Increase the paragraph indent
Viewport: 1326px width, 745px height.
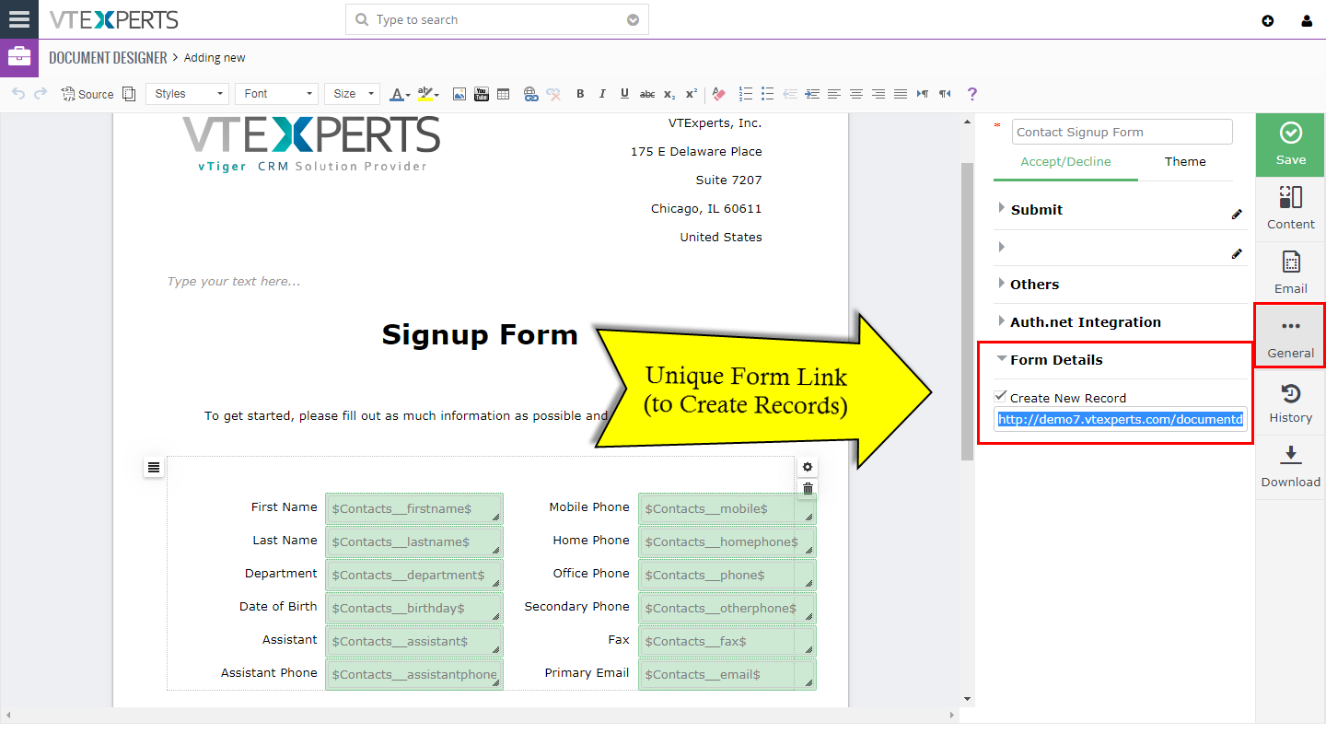point(812,94)
